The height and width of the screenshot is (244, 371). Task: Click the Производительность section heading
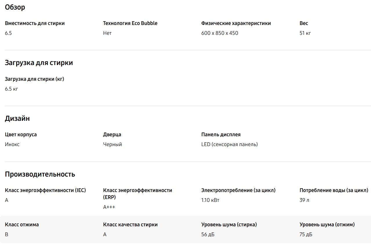(40, 174)
